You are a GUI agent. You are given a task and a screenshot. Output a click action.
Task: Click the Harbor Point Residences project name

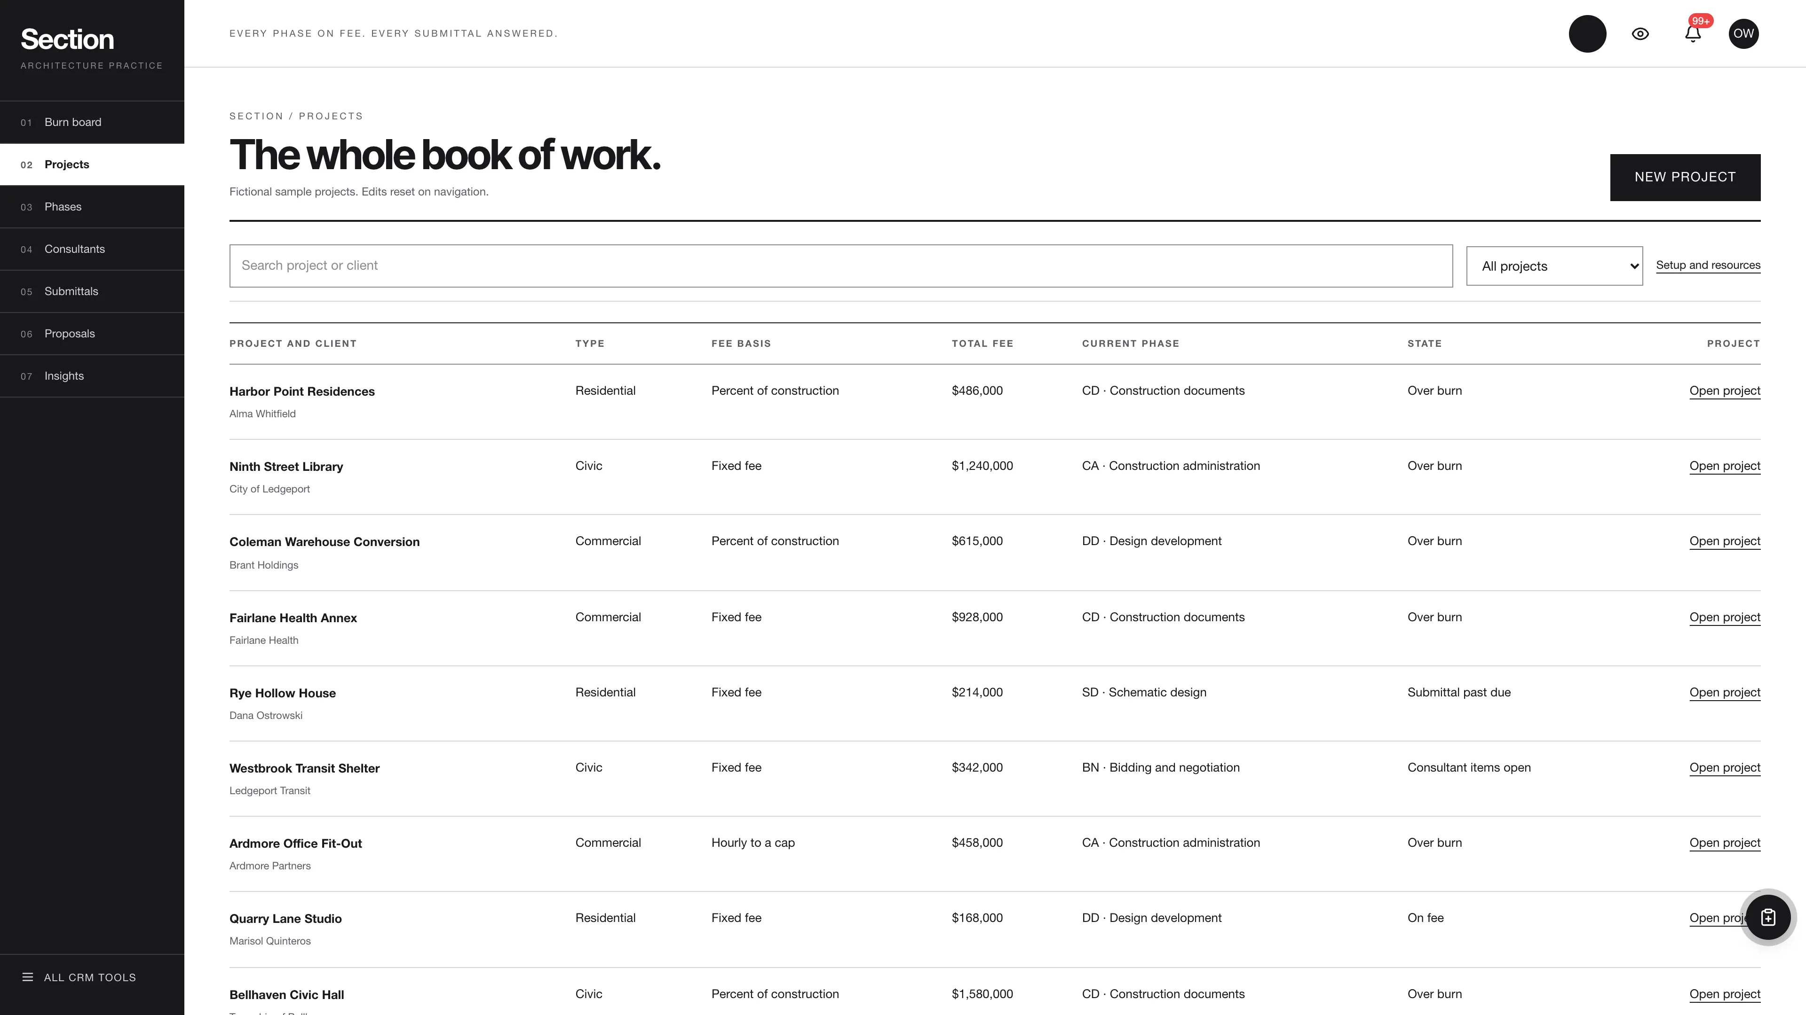302,391
